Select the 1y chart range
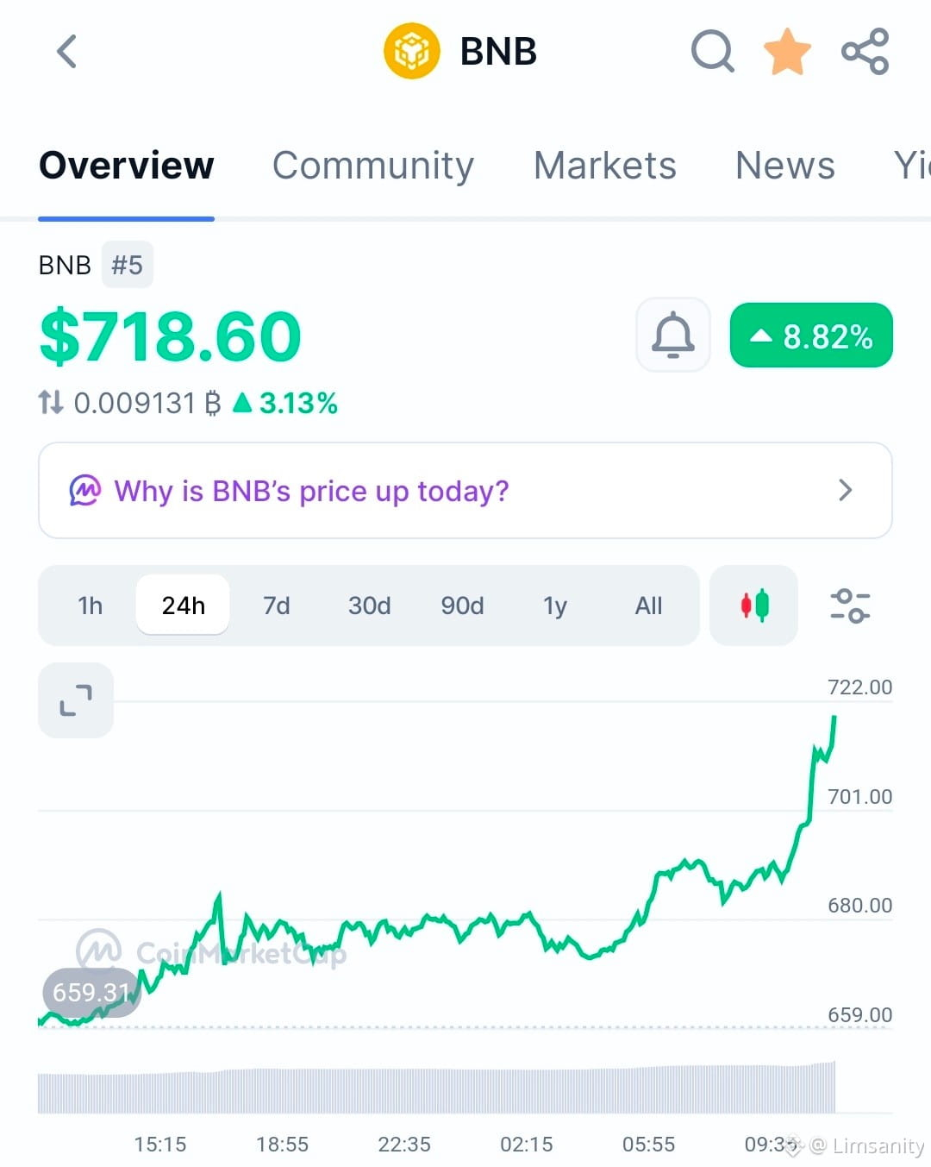 point(555,605)
